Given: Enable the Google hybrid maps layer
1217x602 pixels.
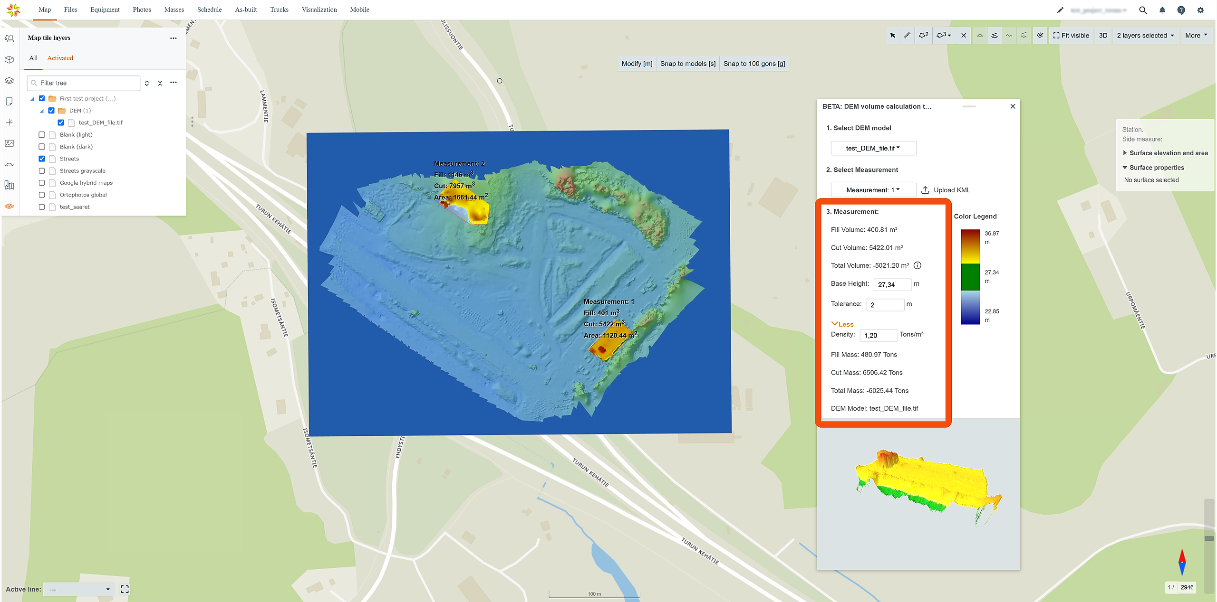Looking at the screenshot, I should [x=42, y=183].
